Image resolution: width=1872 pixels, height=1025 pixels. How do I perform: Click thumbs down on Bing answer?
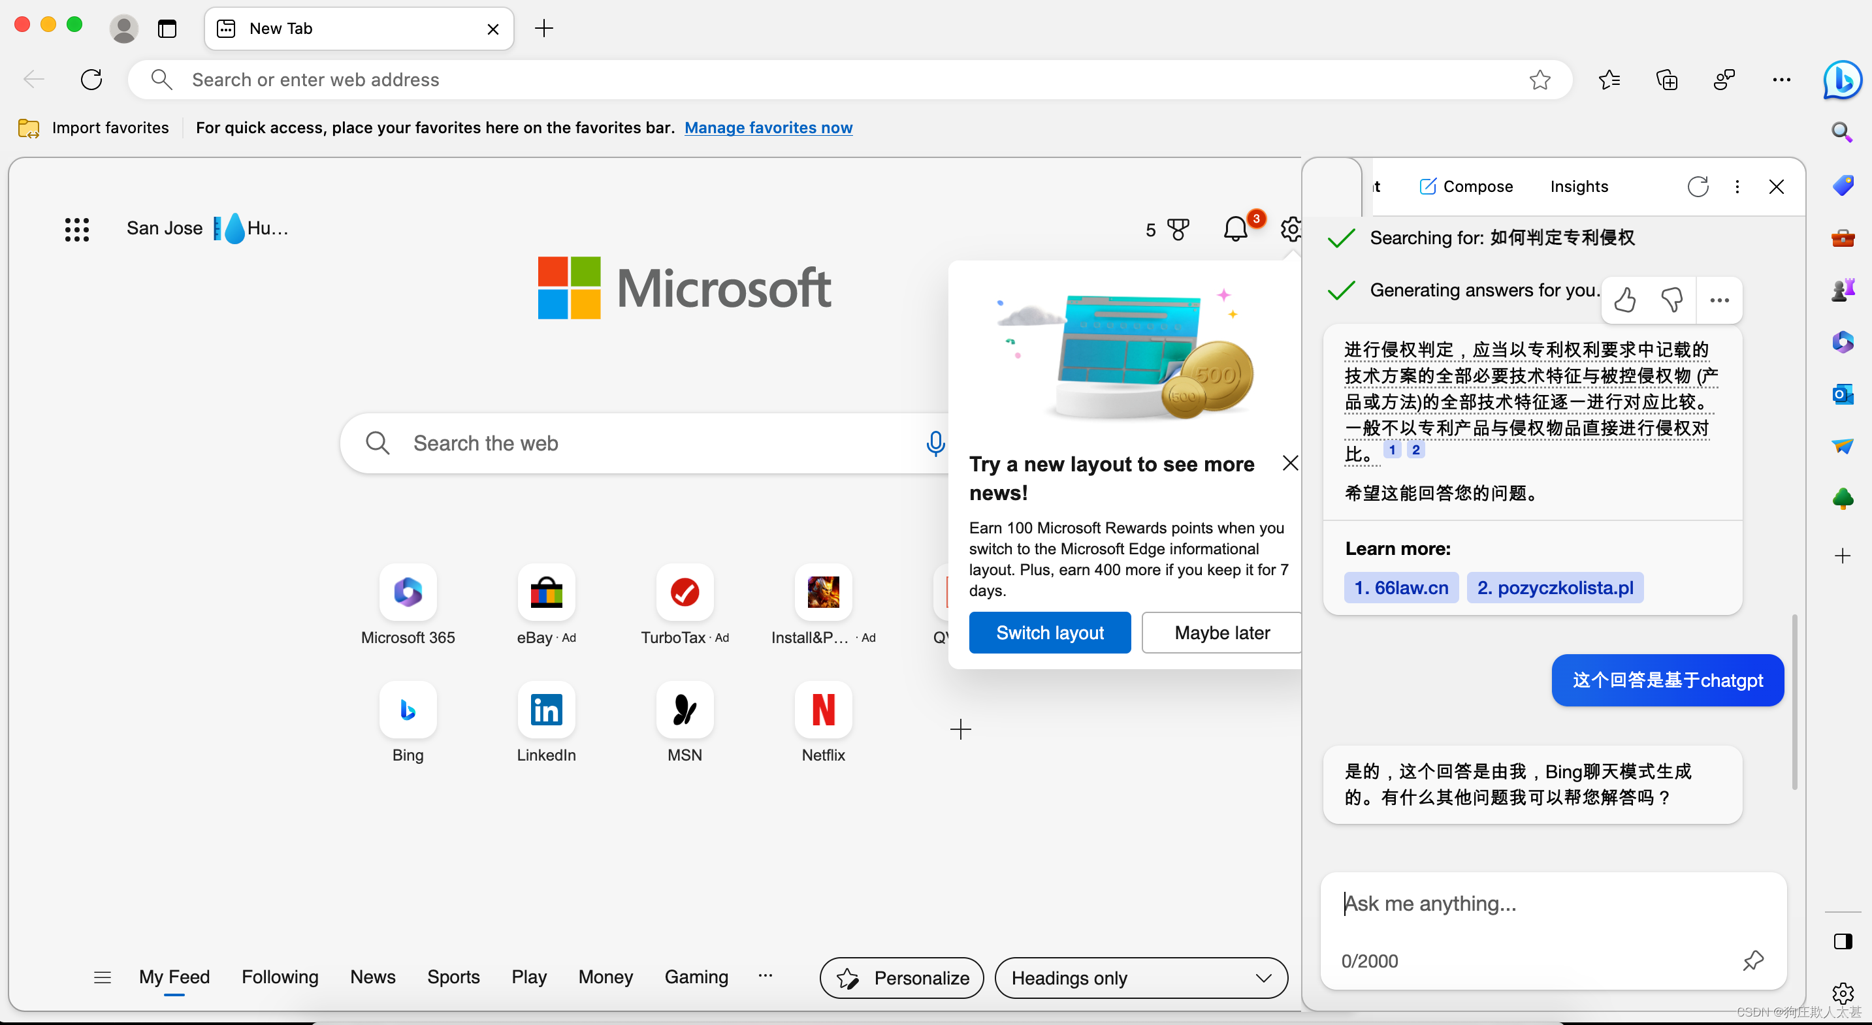[x=1671, y=300]
